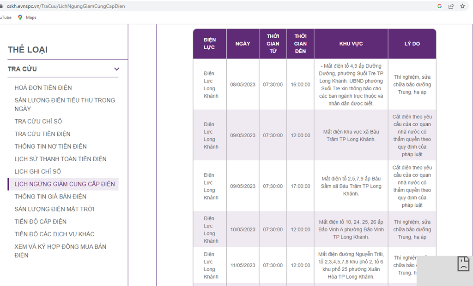Select TIẾN ĐỘ CÁC DỊCH VỤ KHÁC

point(54,234)
